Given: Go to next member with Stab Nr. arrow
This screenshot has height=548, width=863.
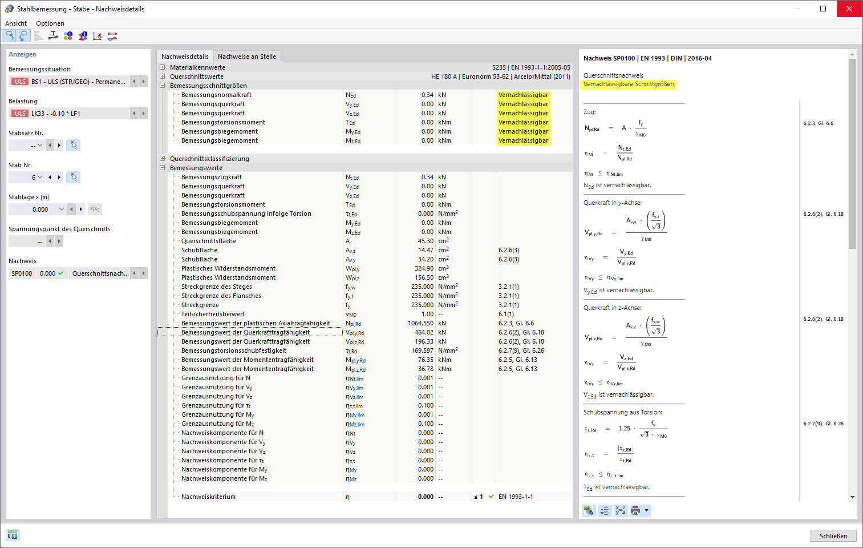Looking at the screenshot, I should pyautogui.click(x=59, y=178).
